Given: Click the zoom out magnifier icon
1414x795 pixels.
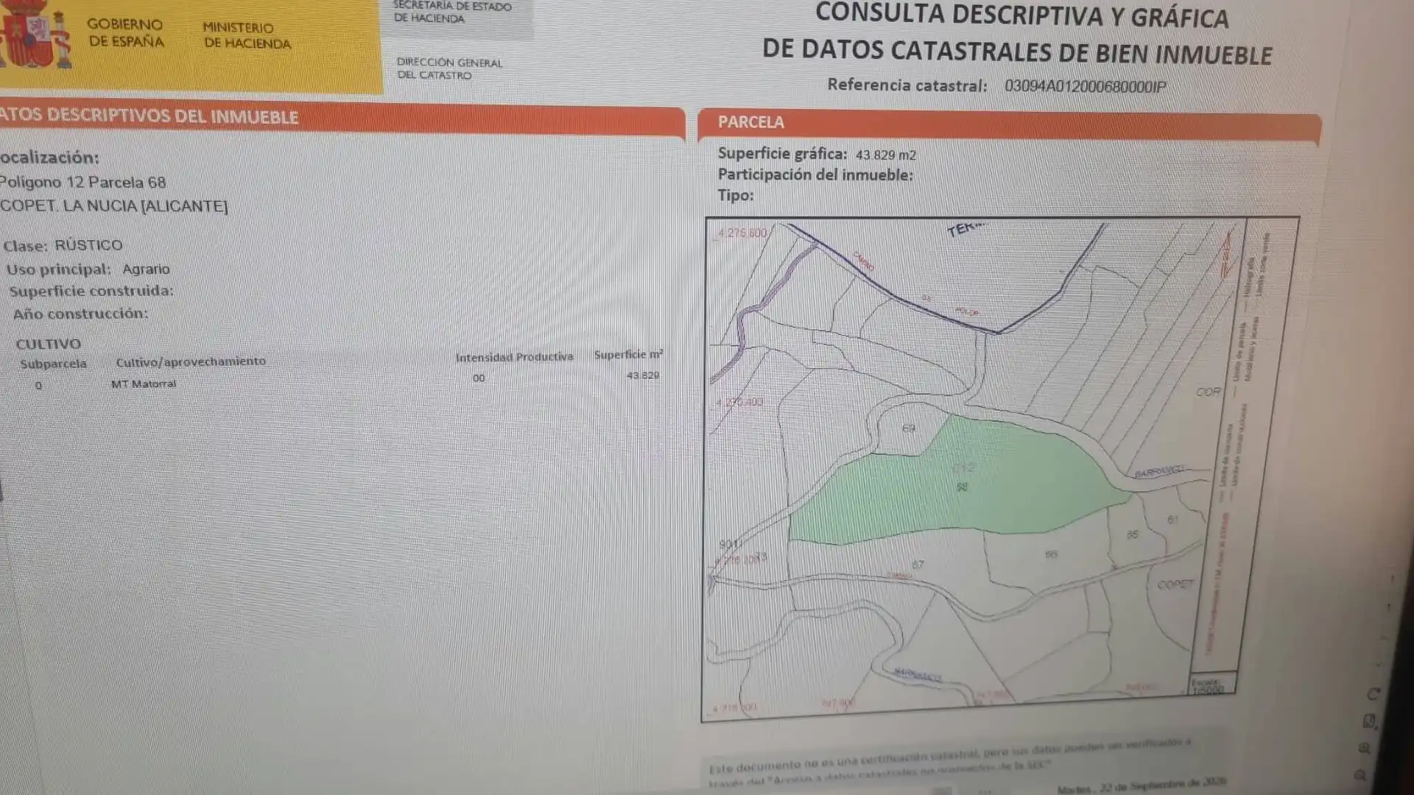Looking at the screenshot, I should 1360,775.
